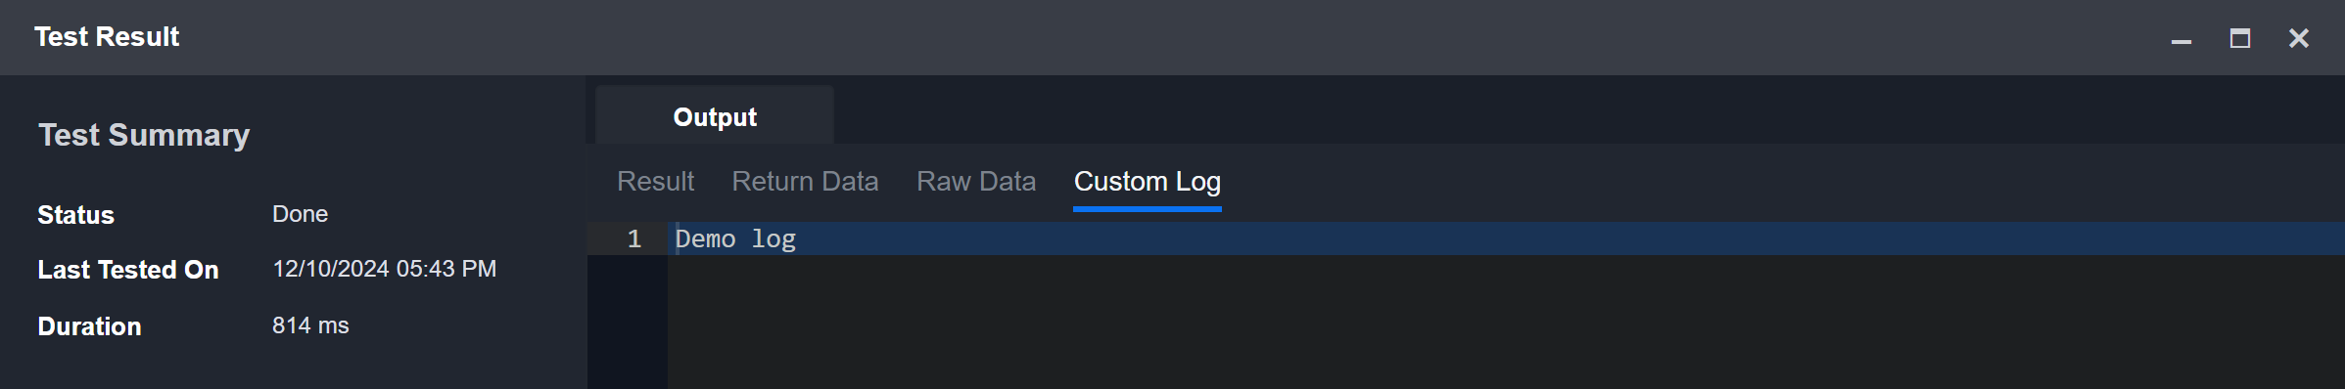Click the Status label
Screen dimensions: 2345x389
coord(75,215)
